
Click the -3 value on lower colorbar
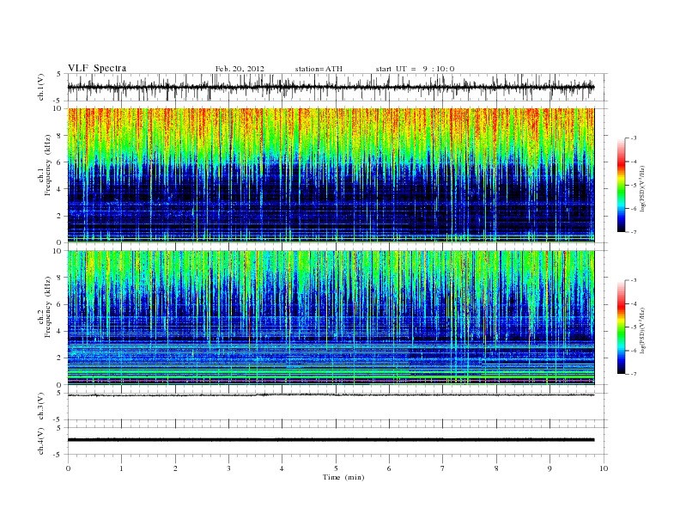(633, 280)
